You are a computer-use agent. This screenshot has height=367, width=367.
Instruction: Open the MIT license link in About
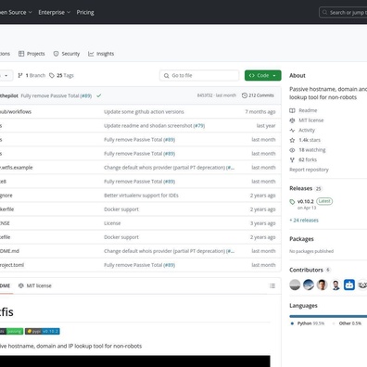pos(311,120)
